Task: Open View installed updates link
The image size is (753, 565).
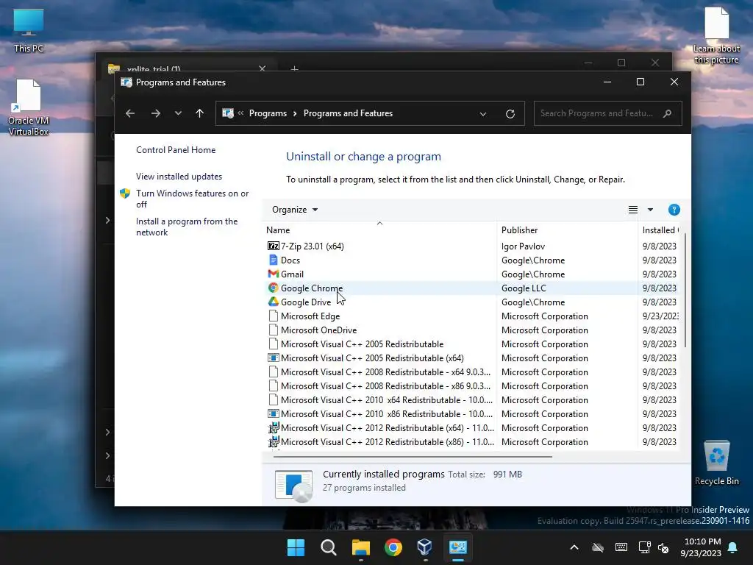Action: (179, 177)
